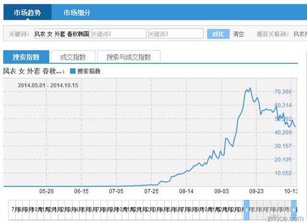
Task: Click the left handle of range slider
Action: click(x=247, y=209)
